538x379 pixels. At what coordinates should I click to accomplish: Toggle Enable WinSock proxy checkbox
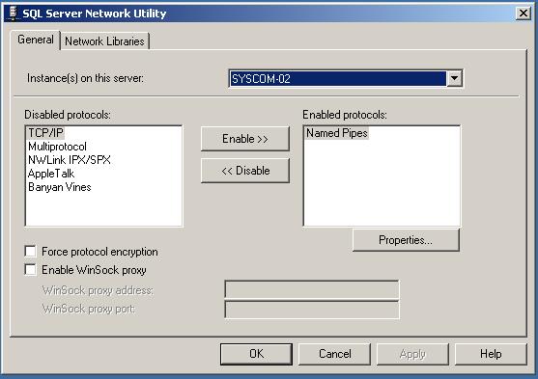point(30,270)
